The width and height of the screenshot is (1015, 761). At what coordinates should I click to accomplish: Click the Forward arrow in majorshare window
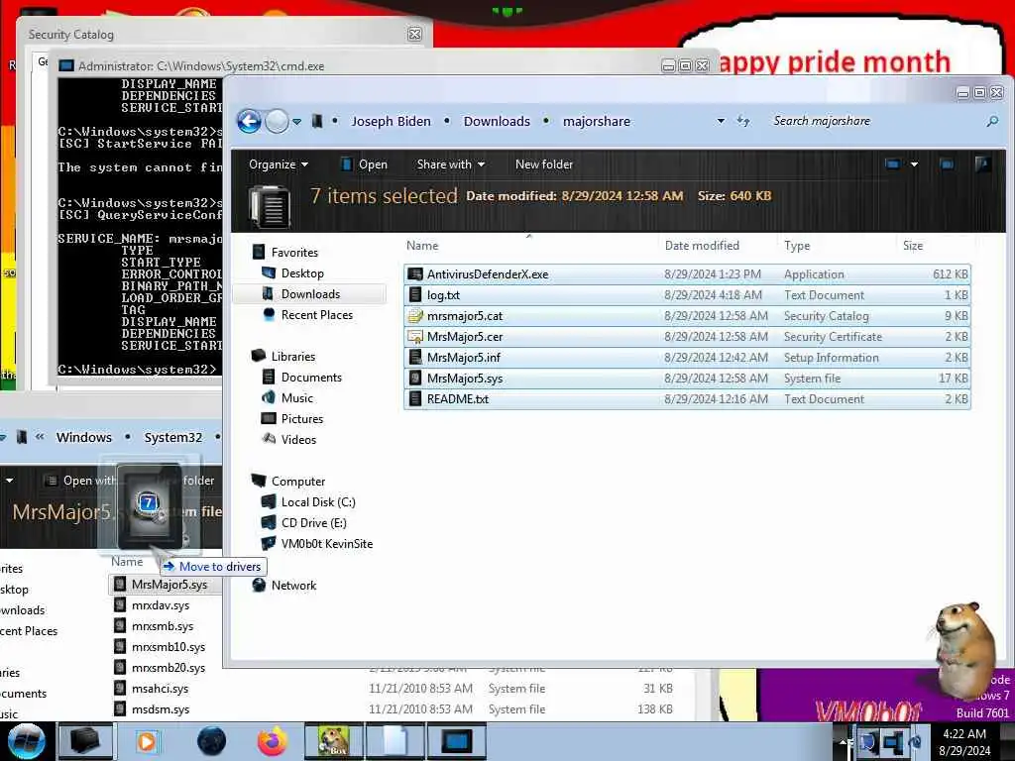click(278, 121)
